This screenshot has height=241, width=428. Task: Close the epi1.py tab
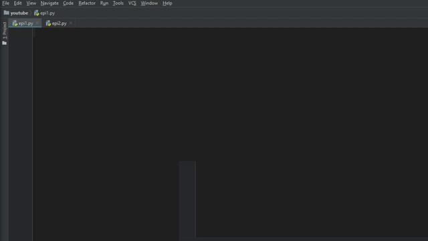tap(37, 23)
